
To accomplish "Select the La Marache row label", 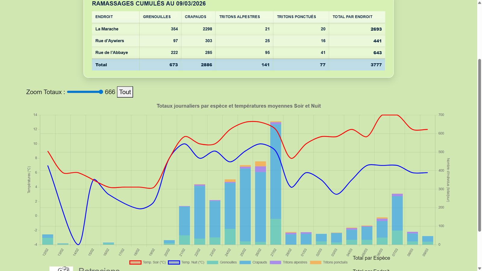I will pyautogui.click(x=107, y=29).
